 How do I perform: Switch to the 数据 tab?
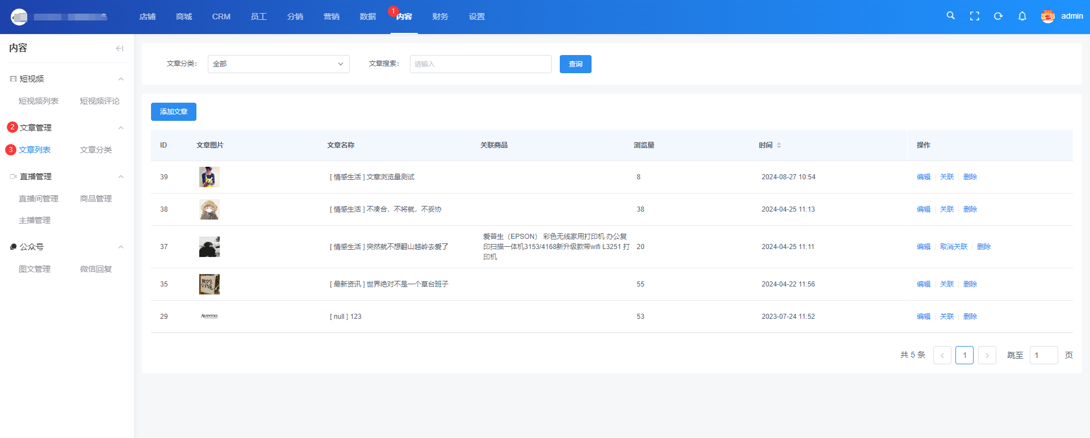(368, 16)
